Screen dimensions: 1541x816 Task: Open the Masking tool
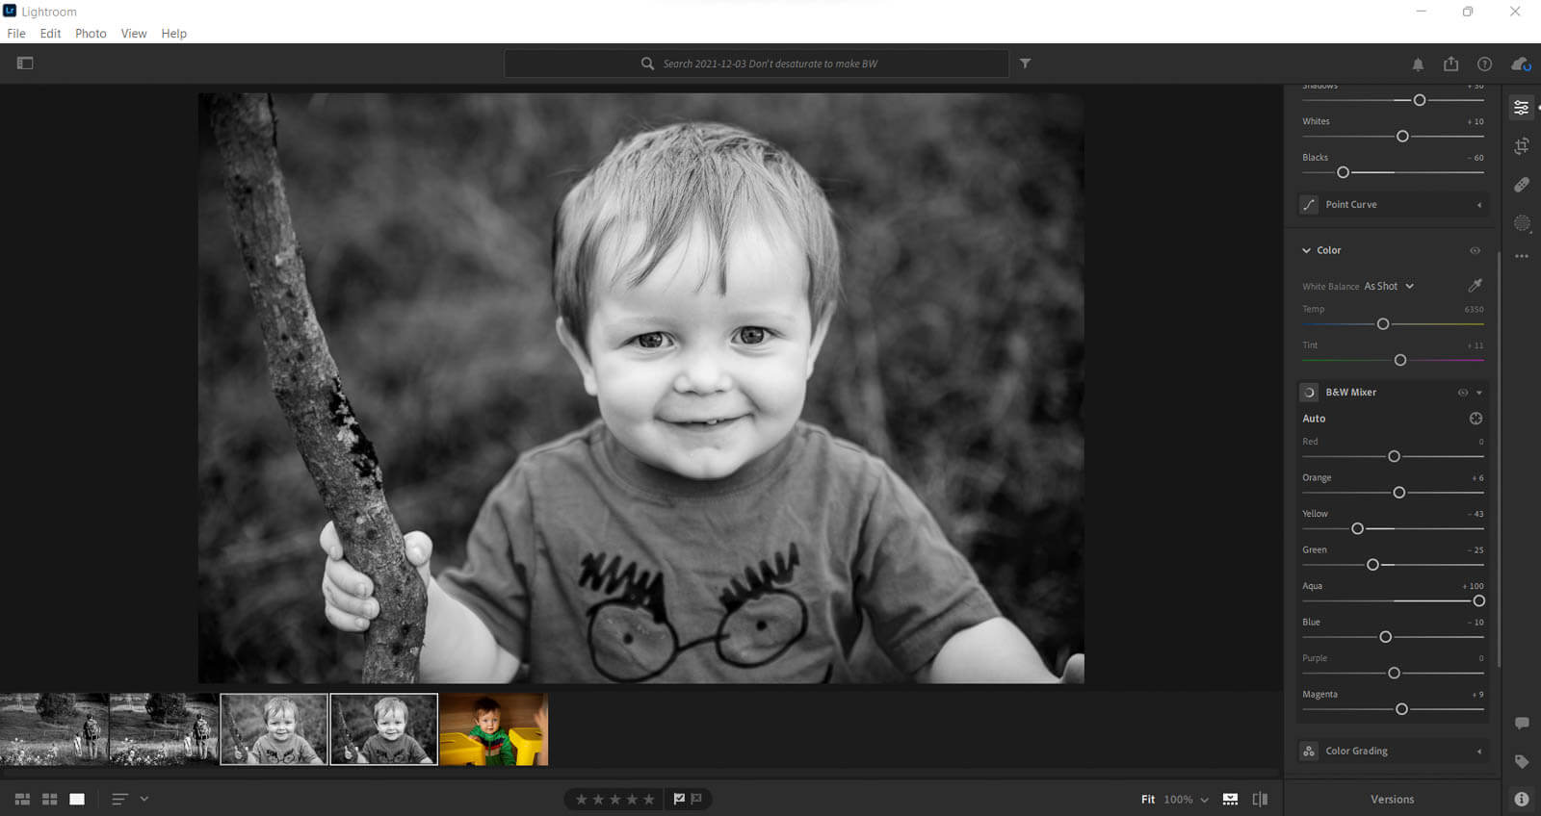point(1521,223)
